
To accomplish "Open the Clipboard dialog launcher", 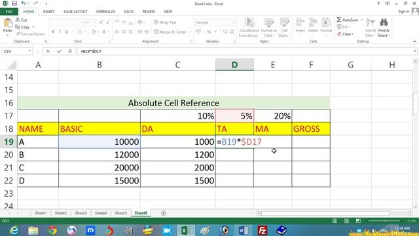I will [x=46, y=41].
